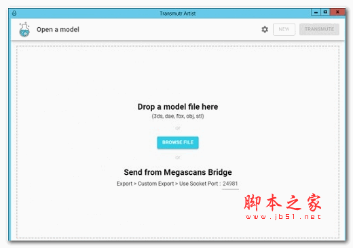Click the TRANSMUTE button
This screenshot has width=353, height=248.
click(319, 29)
